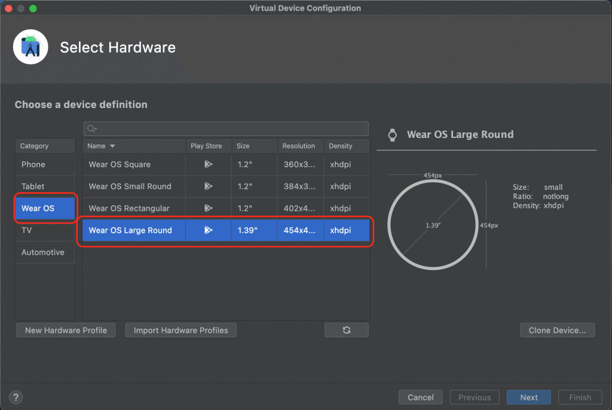This screenshot has height=410, width=612.
Task: Click the Previous button
Action: coord(475,397)
